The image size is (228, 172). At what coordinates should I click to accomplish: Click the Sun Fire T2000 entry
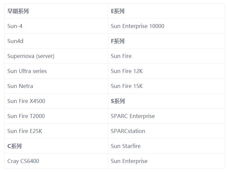(x=26, y=116)
